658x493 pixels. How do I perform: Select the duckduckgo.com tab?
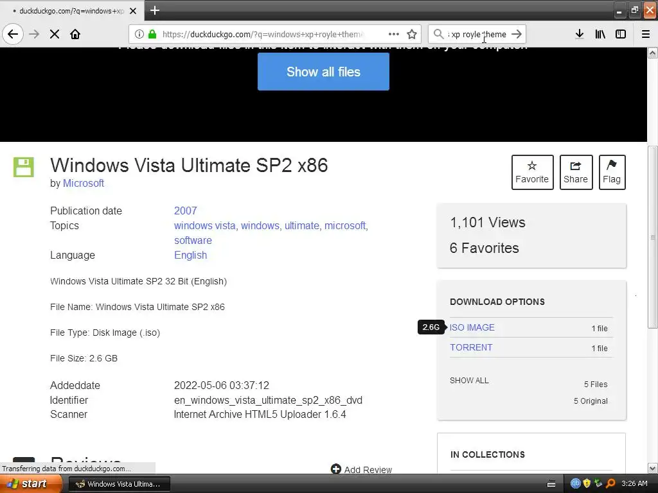click(72, 11)
